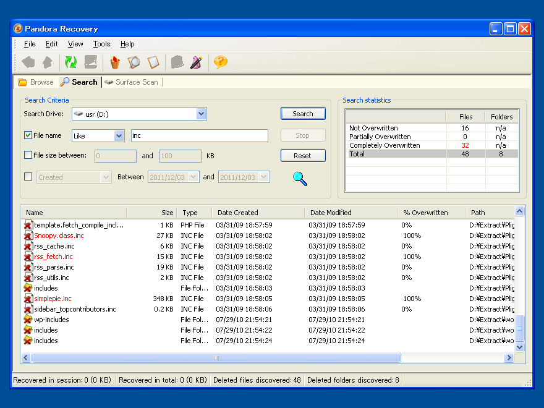Open the Tools menu

101,44
